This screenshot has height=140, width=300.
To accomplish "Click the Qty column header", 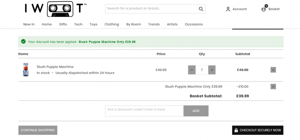I will pyautogui.click(x=202, y=54).
